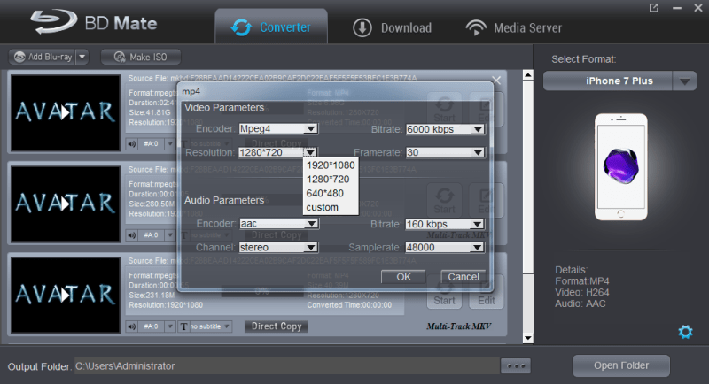Mute audio with third video's speaker icon
The height and width of the screenshot is (384, 709).
(x=131, y=326)
